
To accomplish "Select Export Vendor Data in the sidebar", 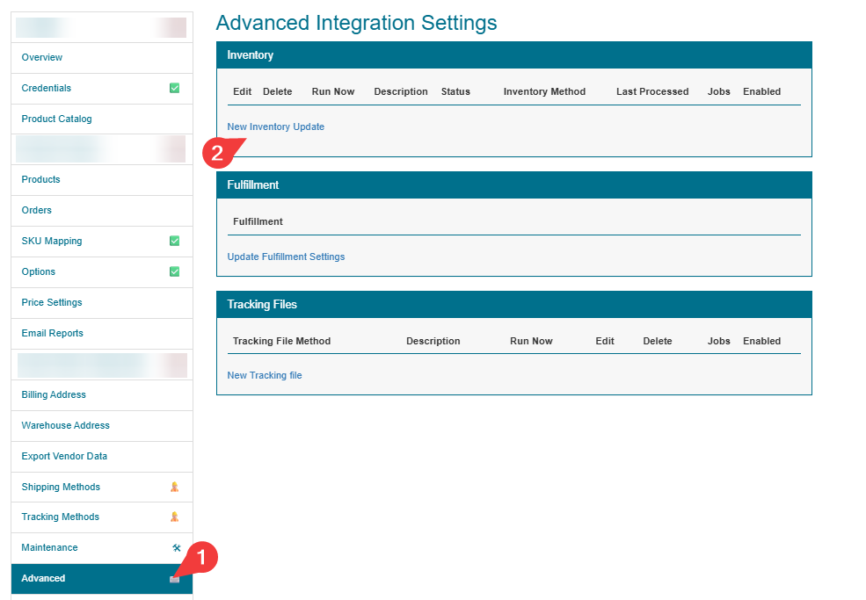I will click(64, 456).
